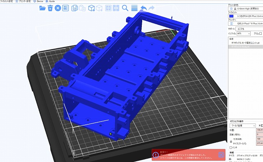Enable the inch units checkbox
The width and height of the screenshot is (263, 162).
(231, 147)
